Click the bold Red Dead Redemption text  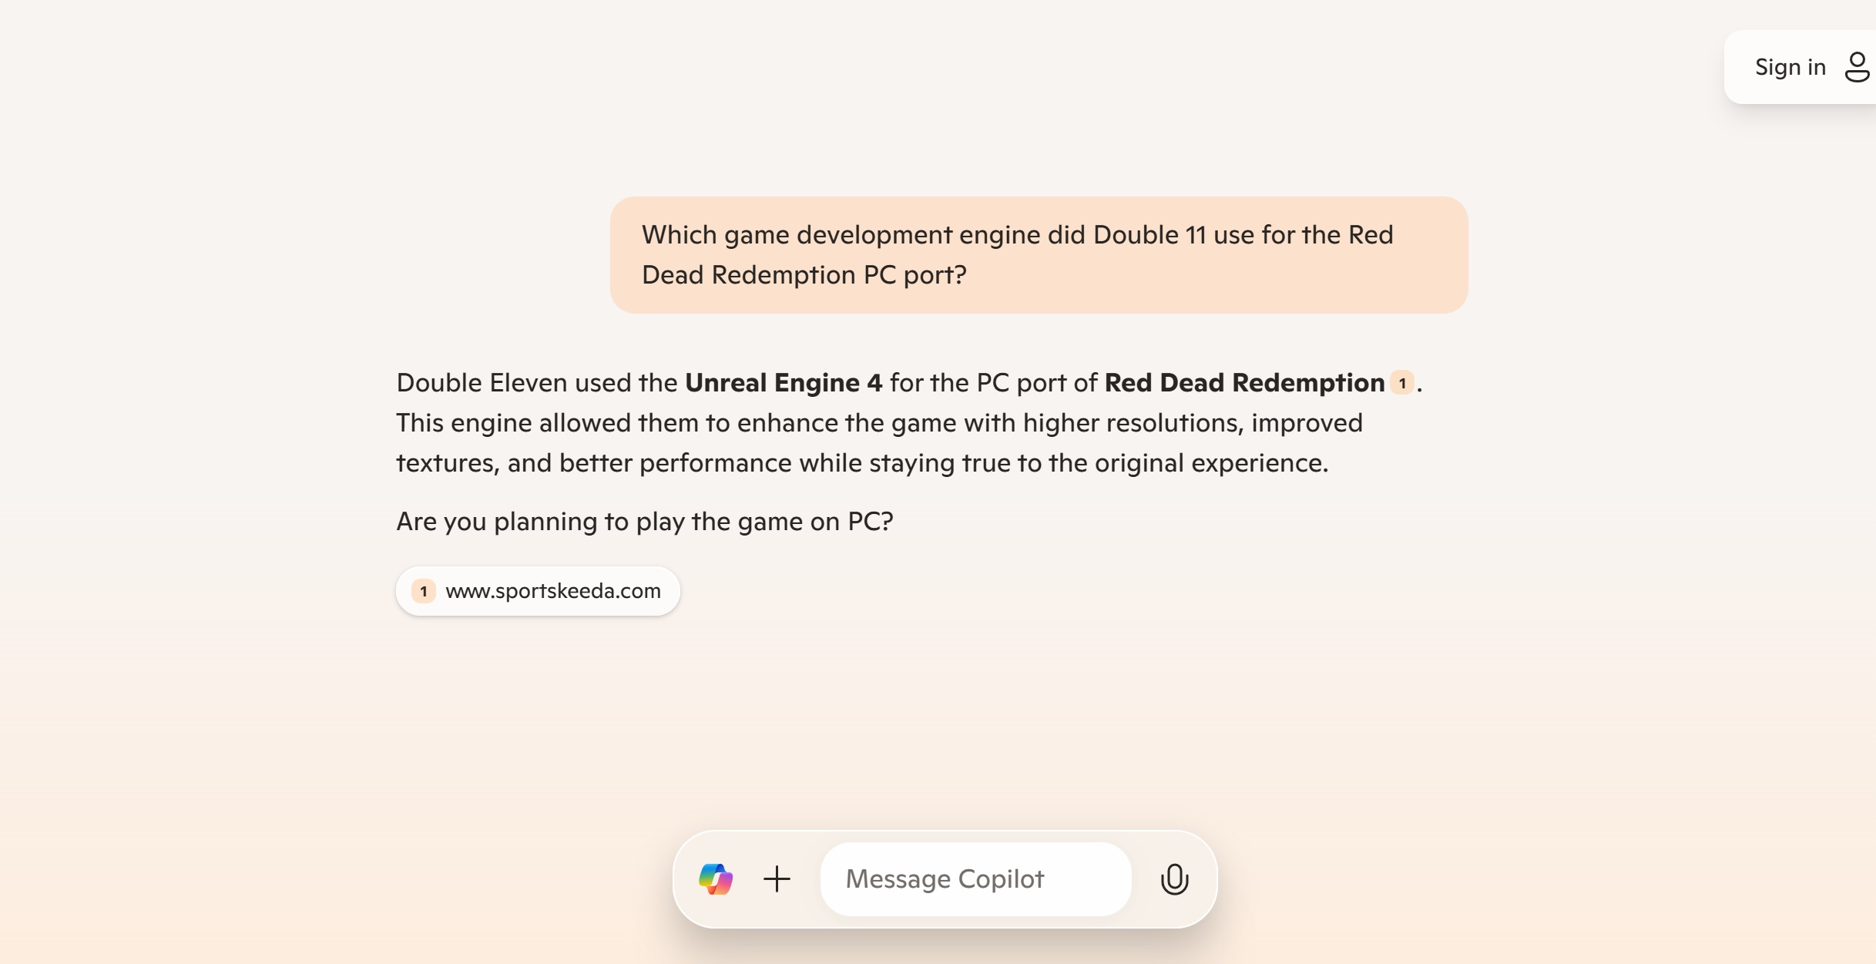1243,383
